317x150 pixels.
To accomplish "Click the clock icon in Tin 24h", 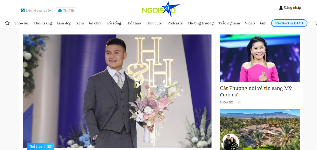I will (60, 11).
